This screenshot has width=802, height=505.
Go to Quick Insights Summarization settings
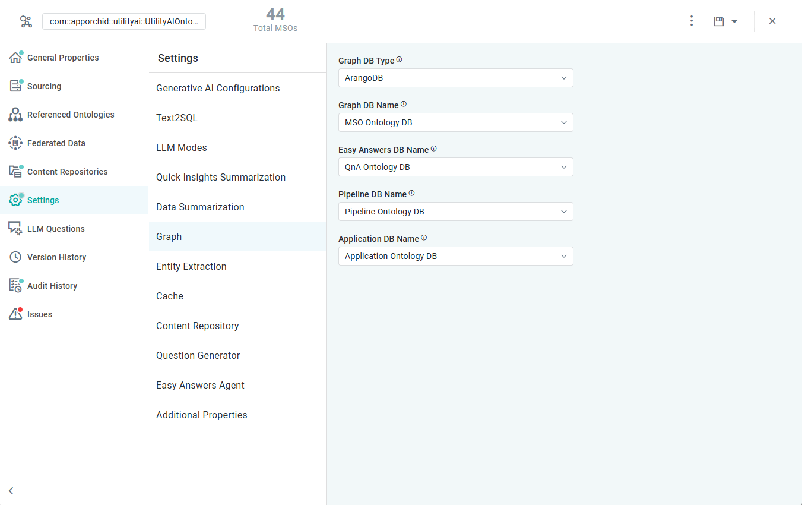coord(237,177)
